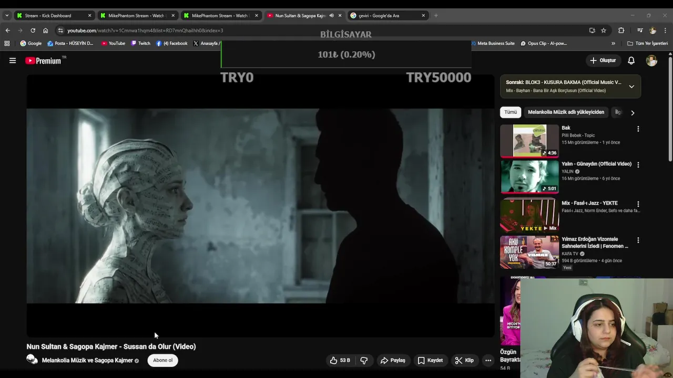Select the Melankolia Müzik adlı yükleyiciden chip

coord(566,112)
